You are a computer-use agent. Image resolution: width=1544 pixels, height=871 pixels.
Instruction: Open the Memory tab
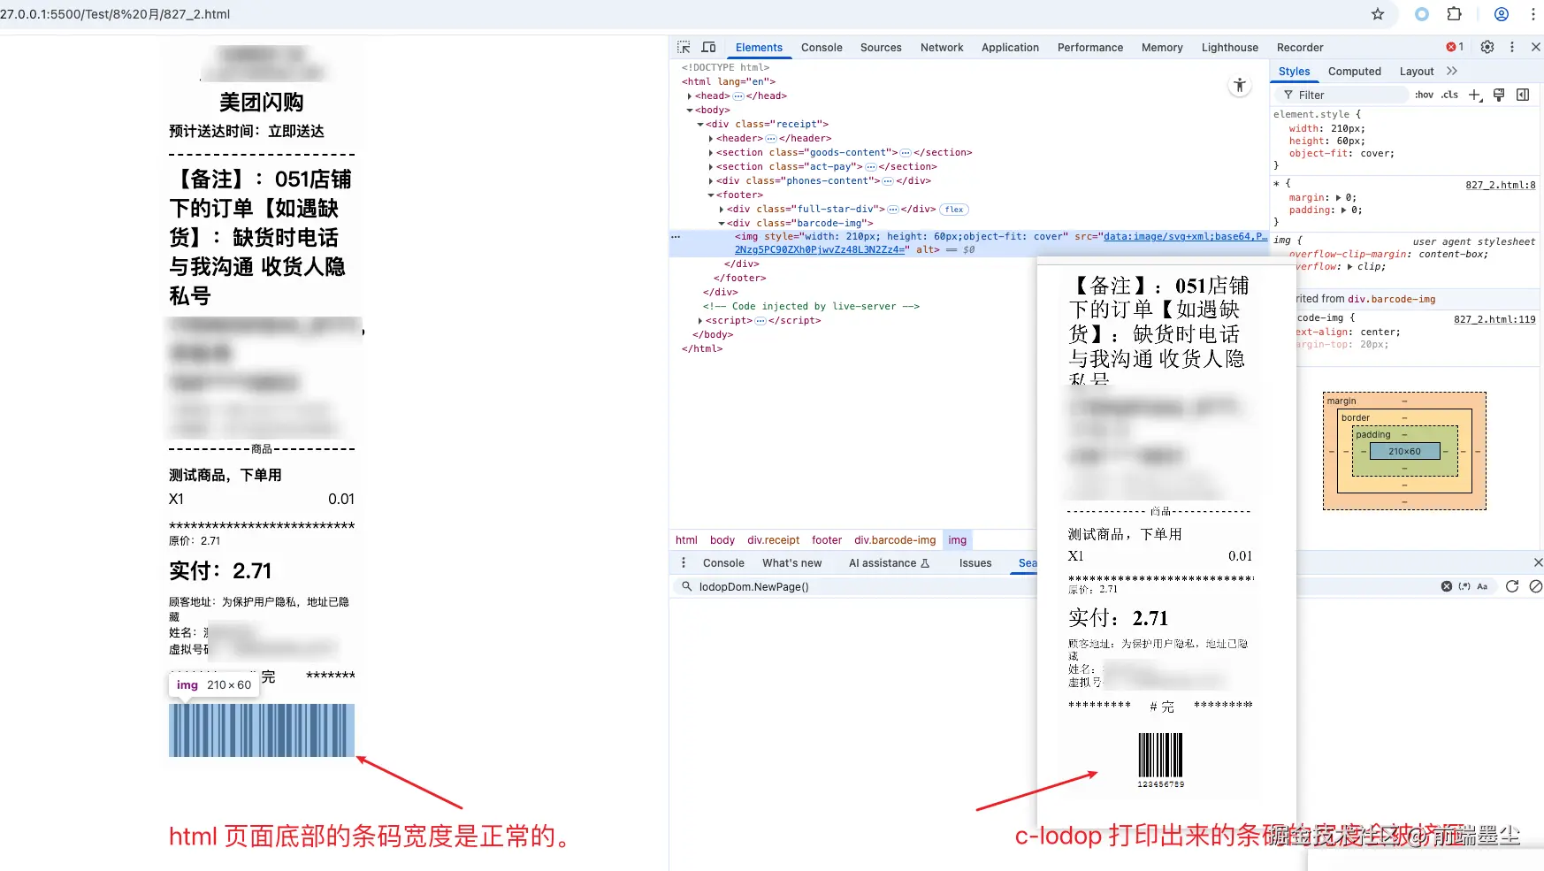click(1162, 48)
